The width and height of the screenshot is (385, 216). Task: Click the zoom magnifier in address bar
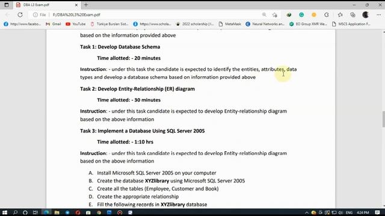point(264,14)
